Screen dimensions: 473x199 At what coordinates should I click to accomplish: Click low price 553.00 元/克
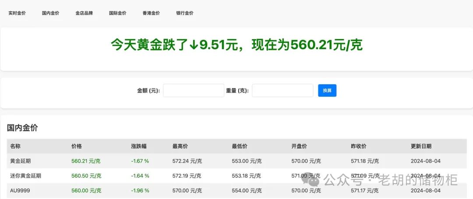pyautogui.click(x=247, y=161)
